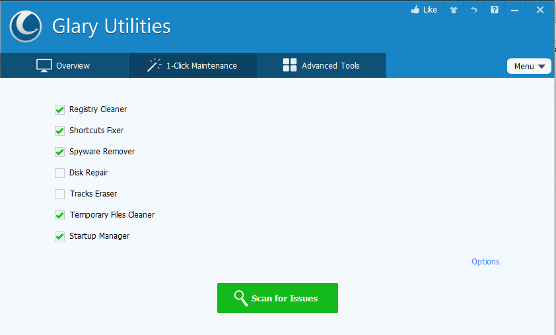Open the Advanced Tools tab
556x335 pixels.
pos(322,65)
